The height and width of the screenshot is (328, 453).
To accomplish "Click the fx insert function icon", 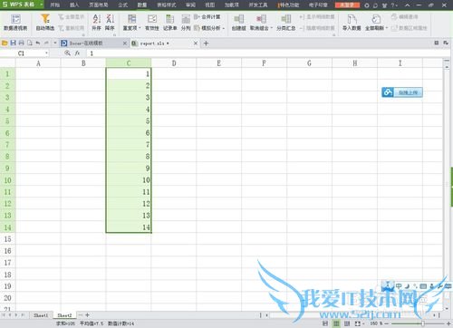I will pos(78,53).
